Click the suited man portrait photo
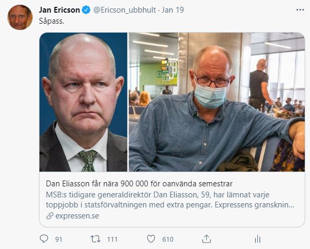 pos(83,102)
